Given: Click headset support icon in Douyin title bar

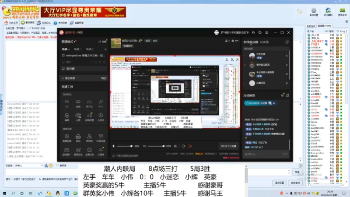Looking at the screenshot, I should point(253,32).
